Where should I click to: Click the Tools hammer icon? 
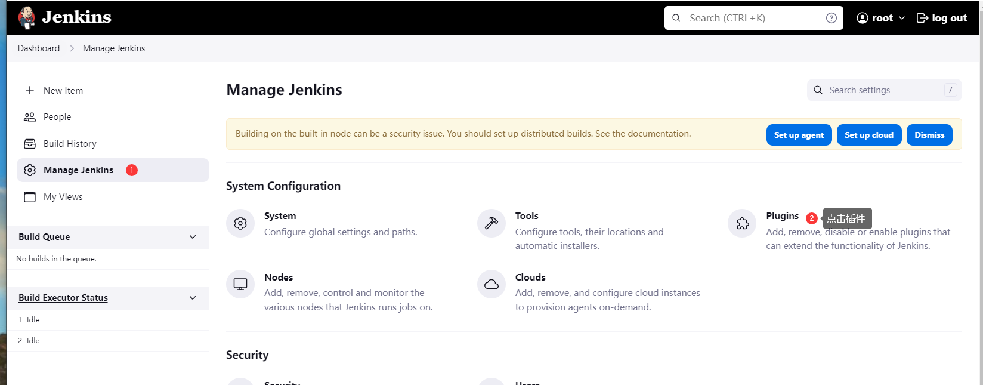click(491, 223)
